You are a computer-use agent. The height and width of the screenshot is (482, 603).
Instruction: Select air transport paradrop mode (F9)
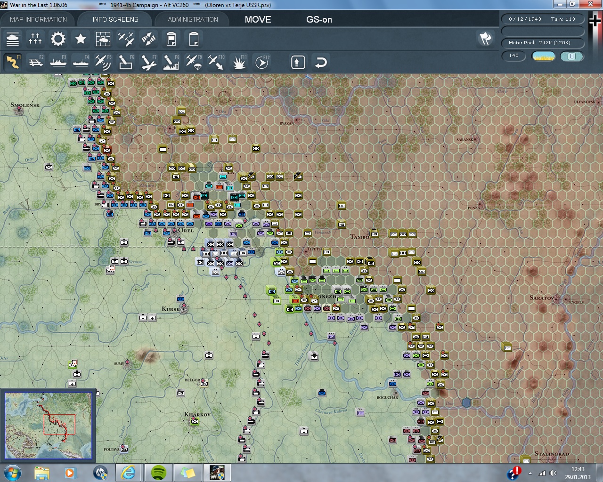[x=194, y=62]
